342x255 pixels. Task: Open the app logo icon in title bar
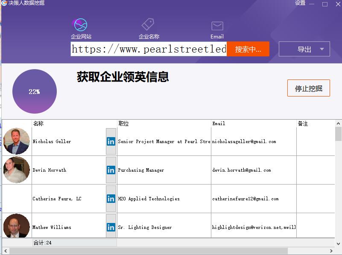pyautogui.click(x=4, y=3)
